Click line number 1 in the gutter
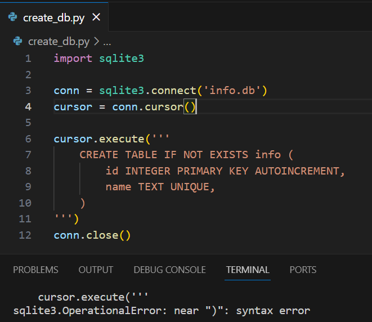This screenshot has width=372, height=322. (x=28, y=59)
